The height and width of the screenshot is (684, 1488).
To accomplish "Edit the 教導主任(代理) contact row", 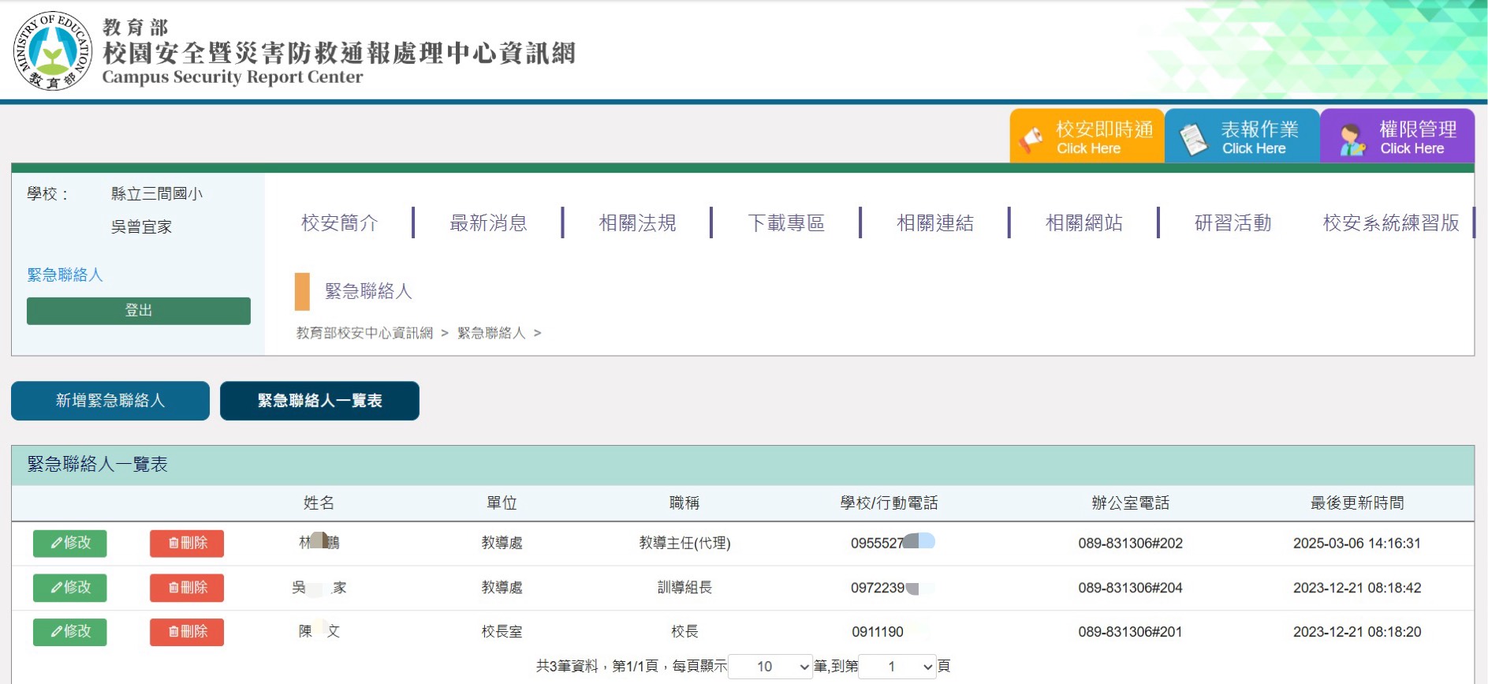I will point(70,543).
